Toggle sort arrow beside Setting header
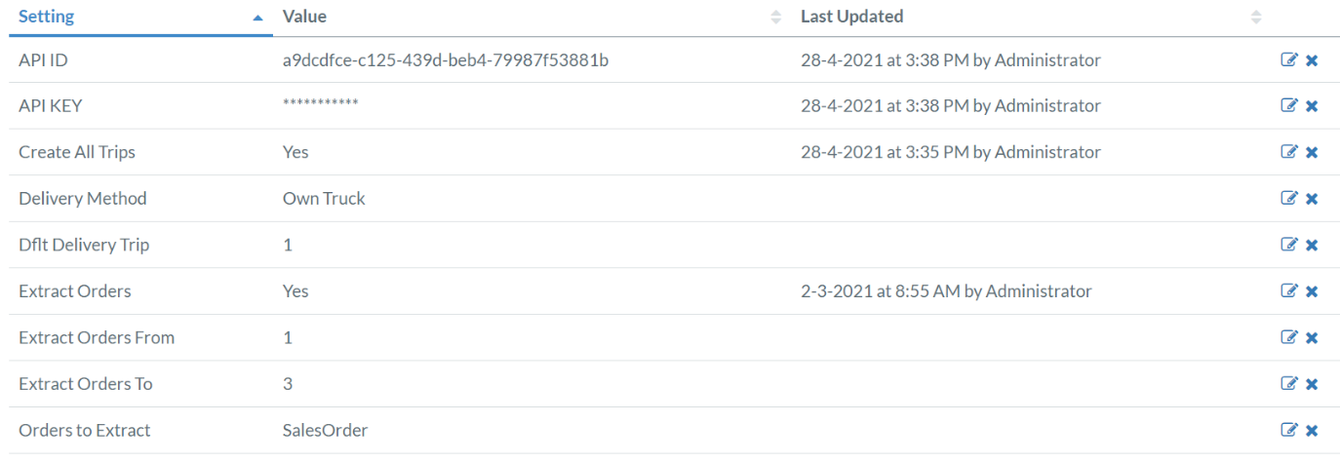The image size is (1340, 462). pos(257,19)
